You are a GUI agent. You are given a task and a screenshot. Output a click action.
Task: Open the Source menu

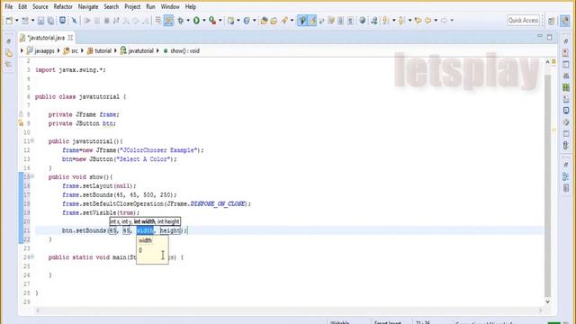[40, 6]
